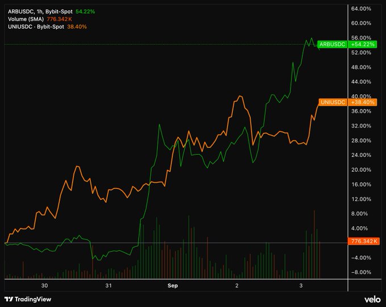Open the TradingView logo link
The height and width of the screenshot is (307, 386).
click(28, 300)
